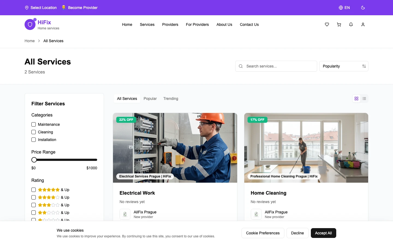Viewport: 393px width, 245px height.
Task: Check notifications via the bell icon
Action: coord(351,24)
